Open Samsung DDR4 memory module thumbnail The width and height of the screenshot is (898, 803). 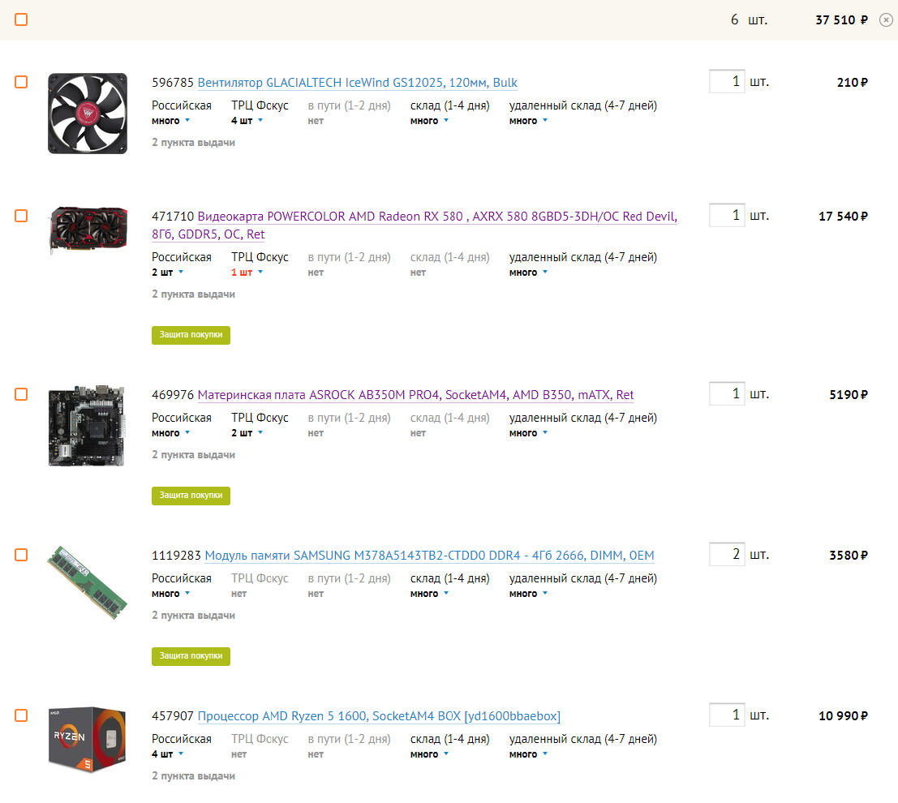pyautogui.click(x=87, y=582)
